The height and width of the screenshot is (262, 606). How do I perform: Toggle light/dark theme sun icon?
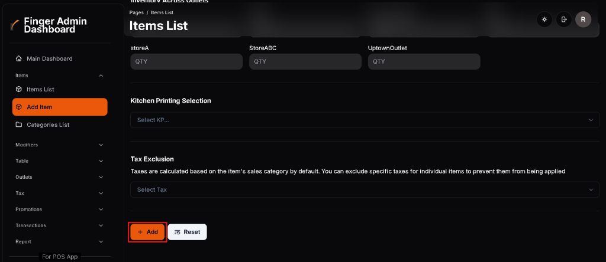tap(544, 19)
